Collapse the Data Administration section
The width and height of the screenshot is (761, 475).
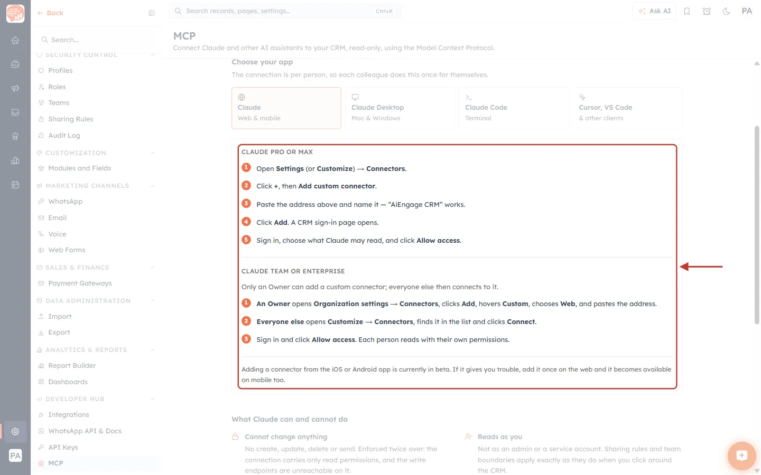click(153, 301)
